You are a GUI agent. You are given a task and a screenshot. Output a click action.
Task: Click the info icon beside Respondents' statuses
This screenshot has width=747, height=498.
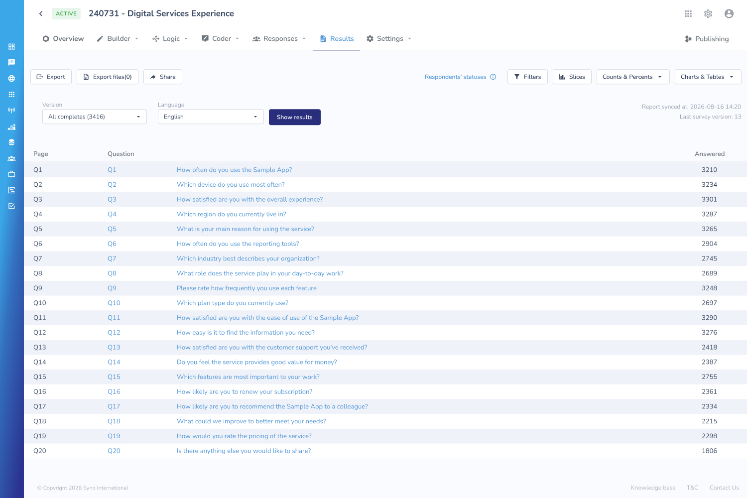click(x=493, y=77)
